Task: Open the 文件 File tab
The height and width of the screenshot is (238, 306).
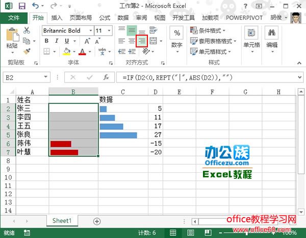Action: [14, 18]
